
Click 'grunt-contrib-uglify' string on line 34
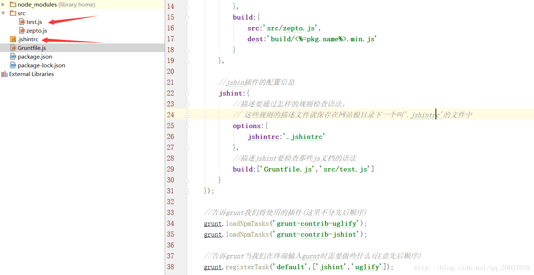[x=317, y=224]
